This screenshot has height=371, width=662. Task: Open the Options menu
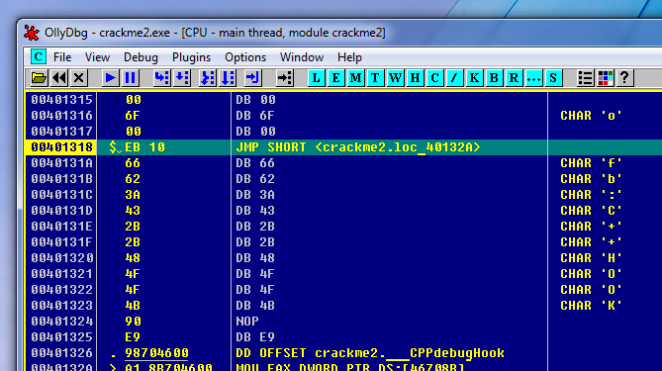pyautogui.click(x=245, y=57)
